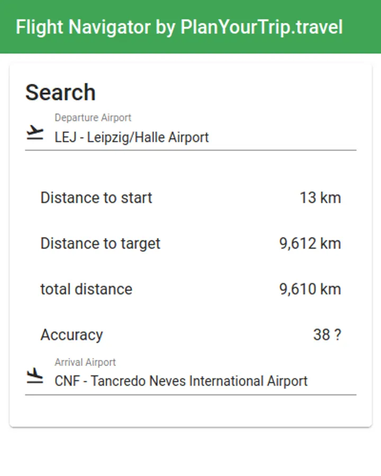Click 'Flight Navigator' words in green header
The height and width of the screenshot is (476, 381).
pos(83,27)
